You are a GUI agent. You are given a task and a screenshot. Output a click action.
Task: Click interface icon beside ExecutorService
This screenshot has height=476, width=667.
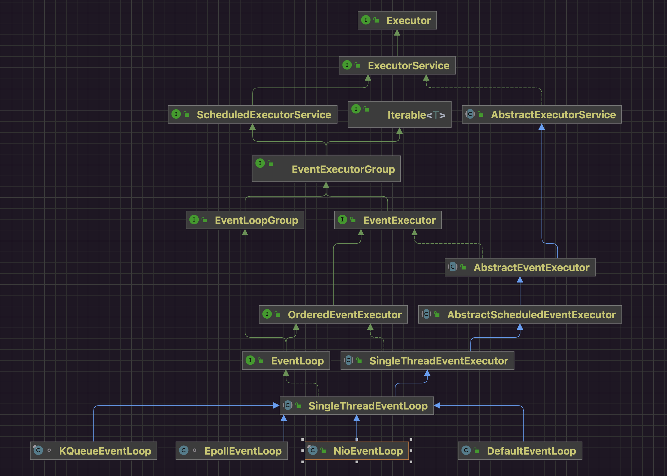347,65
